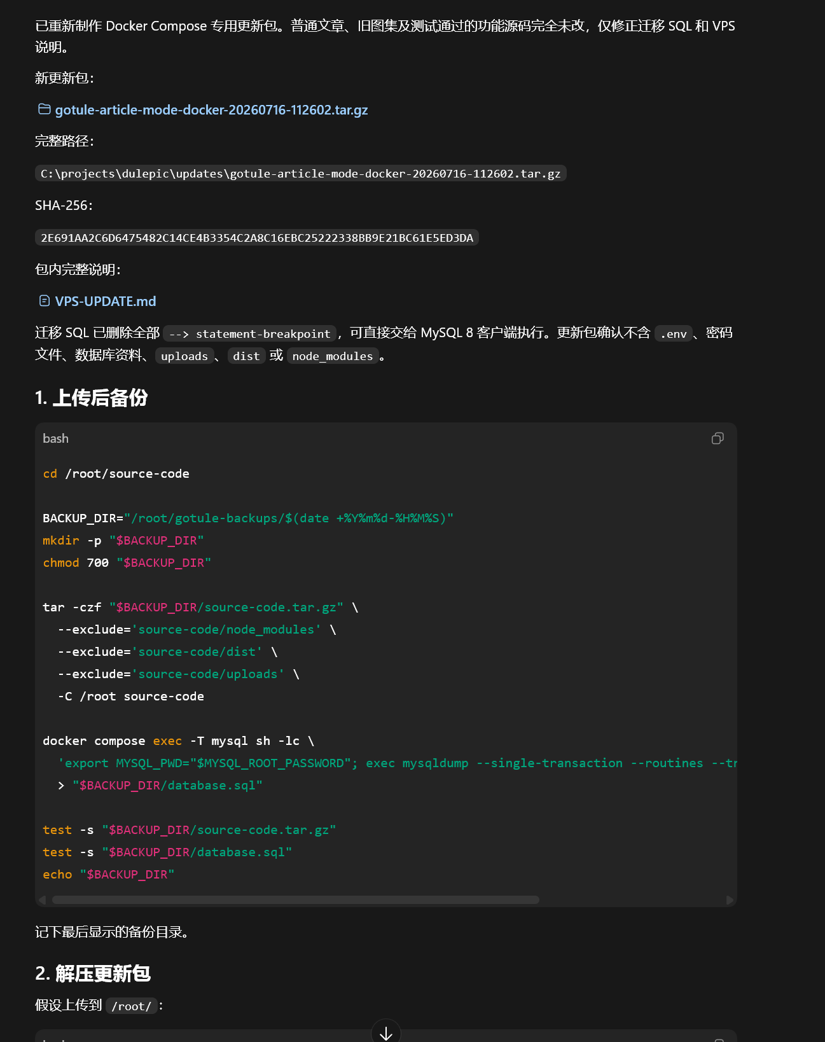The height and width of the screenshot is (1042, 825).
Task: Click the .env inline code chip
Action: click(x=674, y=334)
